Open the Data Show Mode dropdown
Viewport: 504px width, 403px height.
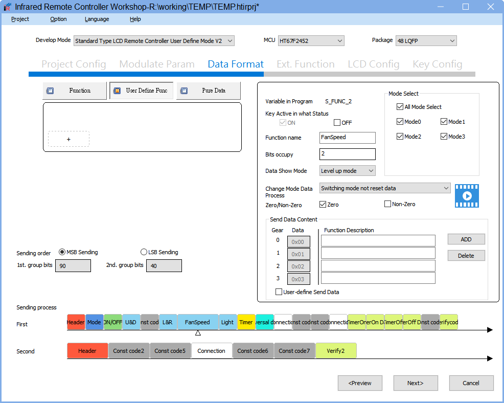tap(347, 171)
